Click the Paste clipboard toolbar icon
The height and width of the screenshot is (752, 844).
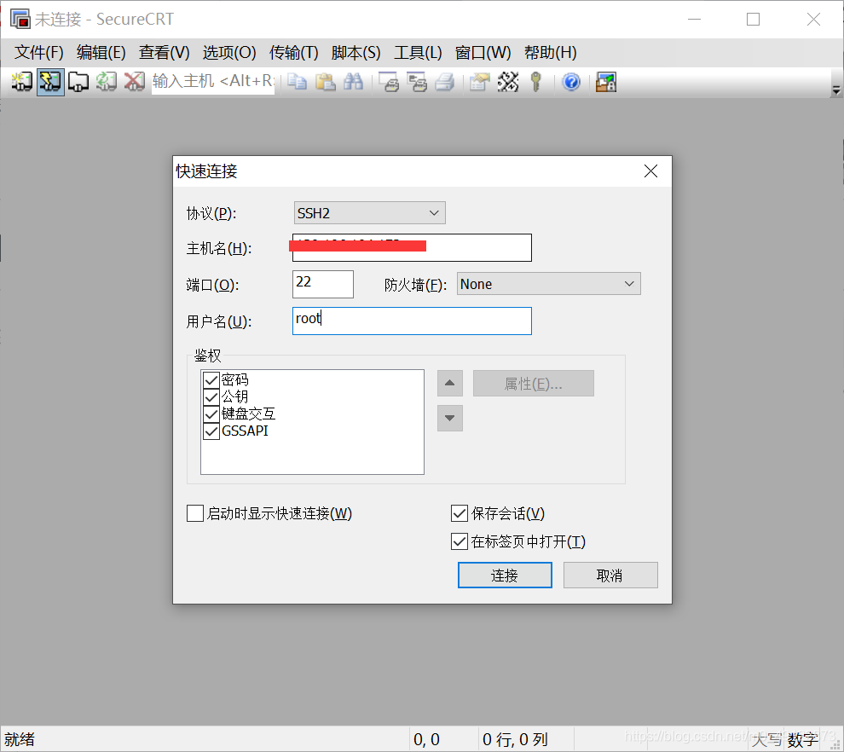coord(325,82)
